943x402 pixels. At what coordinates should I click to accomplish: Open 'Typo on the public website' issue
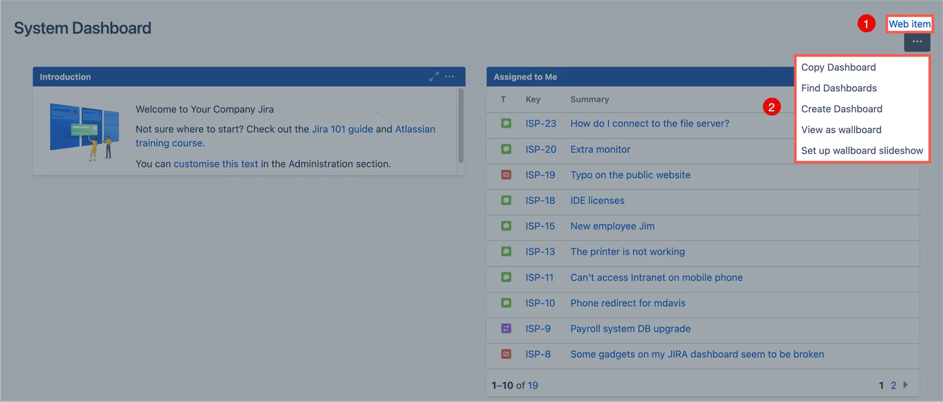point(631,175)
